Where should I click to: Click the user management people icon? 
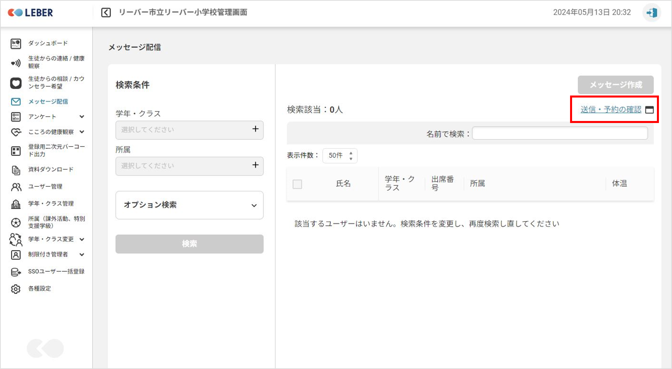(x=16, y=187)
